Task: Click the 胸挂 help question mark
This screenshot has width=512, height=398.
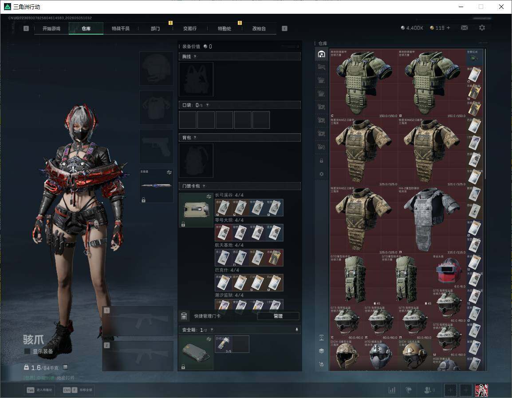Action: click(x=195, y=56)
